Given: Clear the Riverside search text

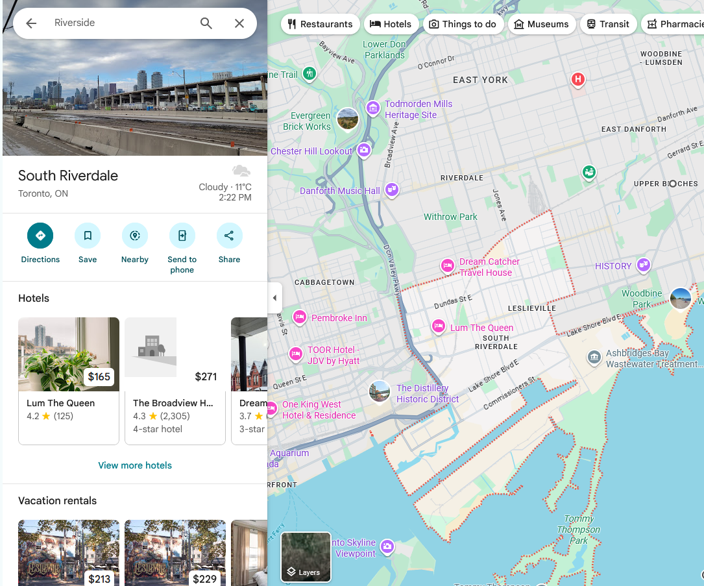Looking at the screenshot, I should 239,23.
